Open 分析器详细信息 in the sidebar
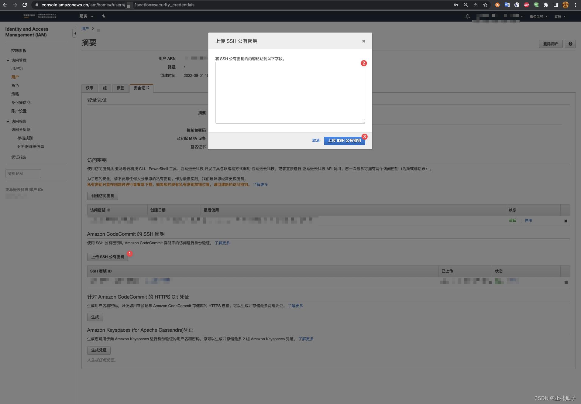Viewport: 581px width, 404px height. (31, 147)
